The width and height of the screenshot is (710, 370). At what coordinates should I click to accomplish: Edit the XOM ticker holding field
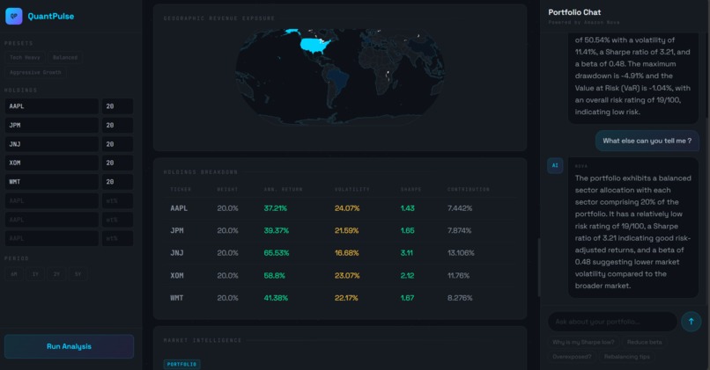coord(52,163)
